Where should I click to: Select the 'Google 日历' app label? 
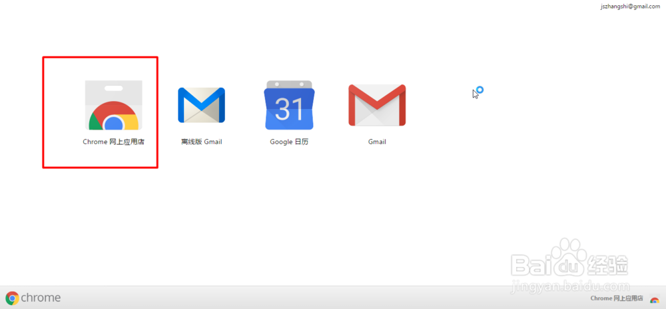point(289,142)
